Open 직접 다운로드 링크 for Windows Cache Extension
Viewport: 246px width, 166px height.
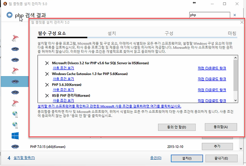click(x=212, y=79)
